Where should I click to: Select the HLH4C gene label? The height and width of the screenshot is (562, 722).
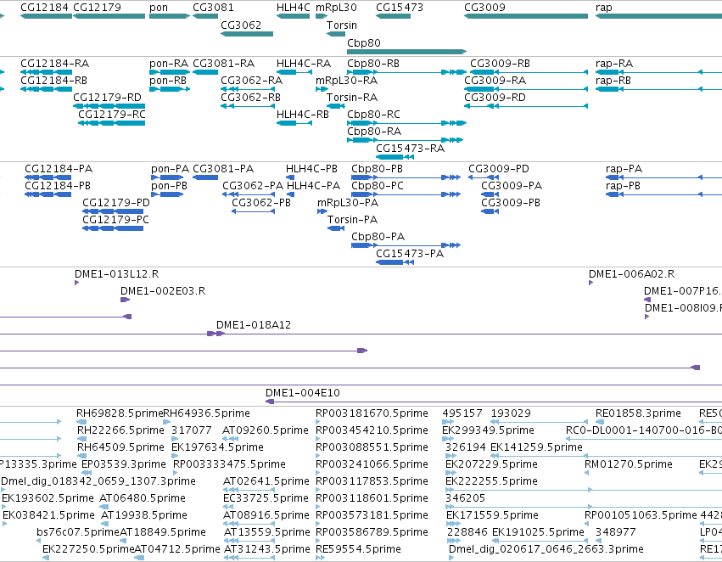[294, 8]
